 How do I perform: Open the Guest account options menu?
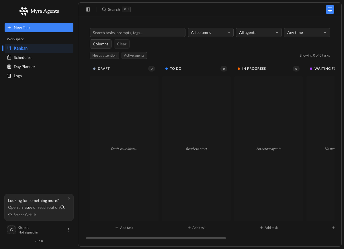pos(69,230)
